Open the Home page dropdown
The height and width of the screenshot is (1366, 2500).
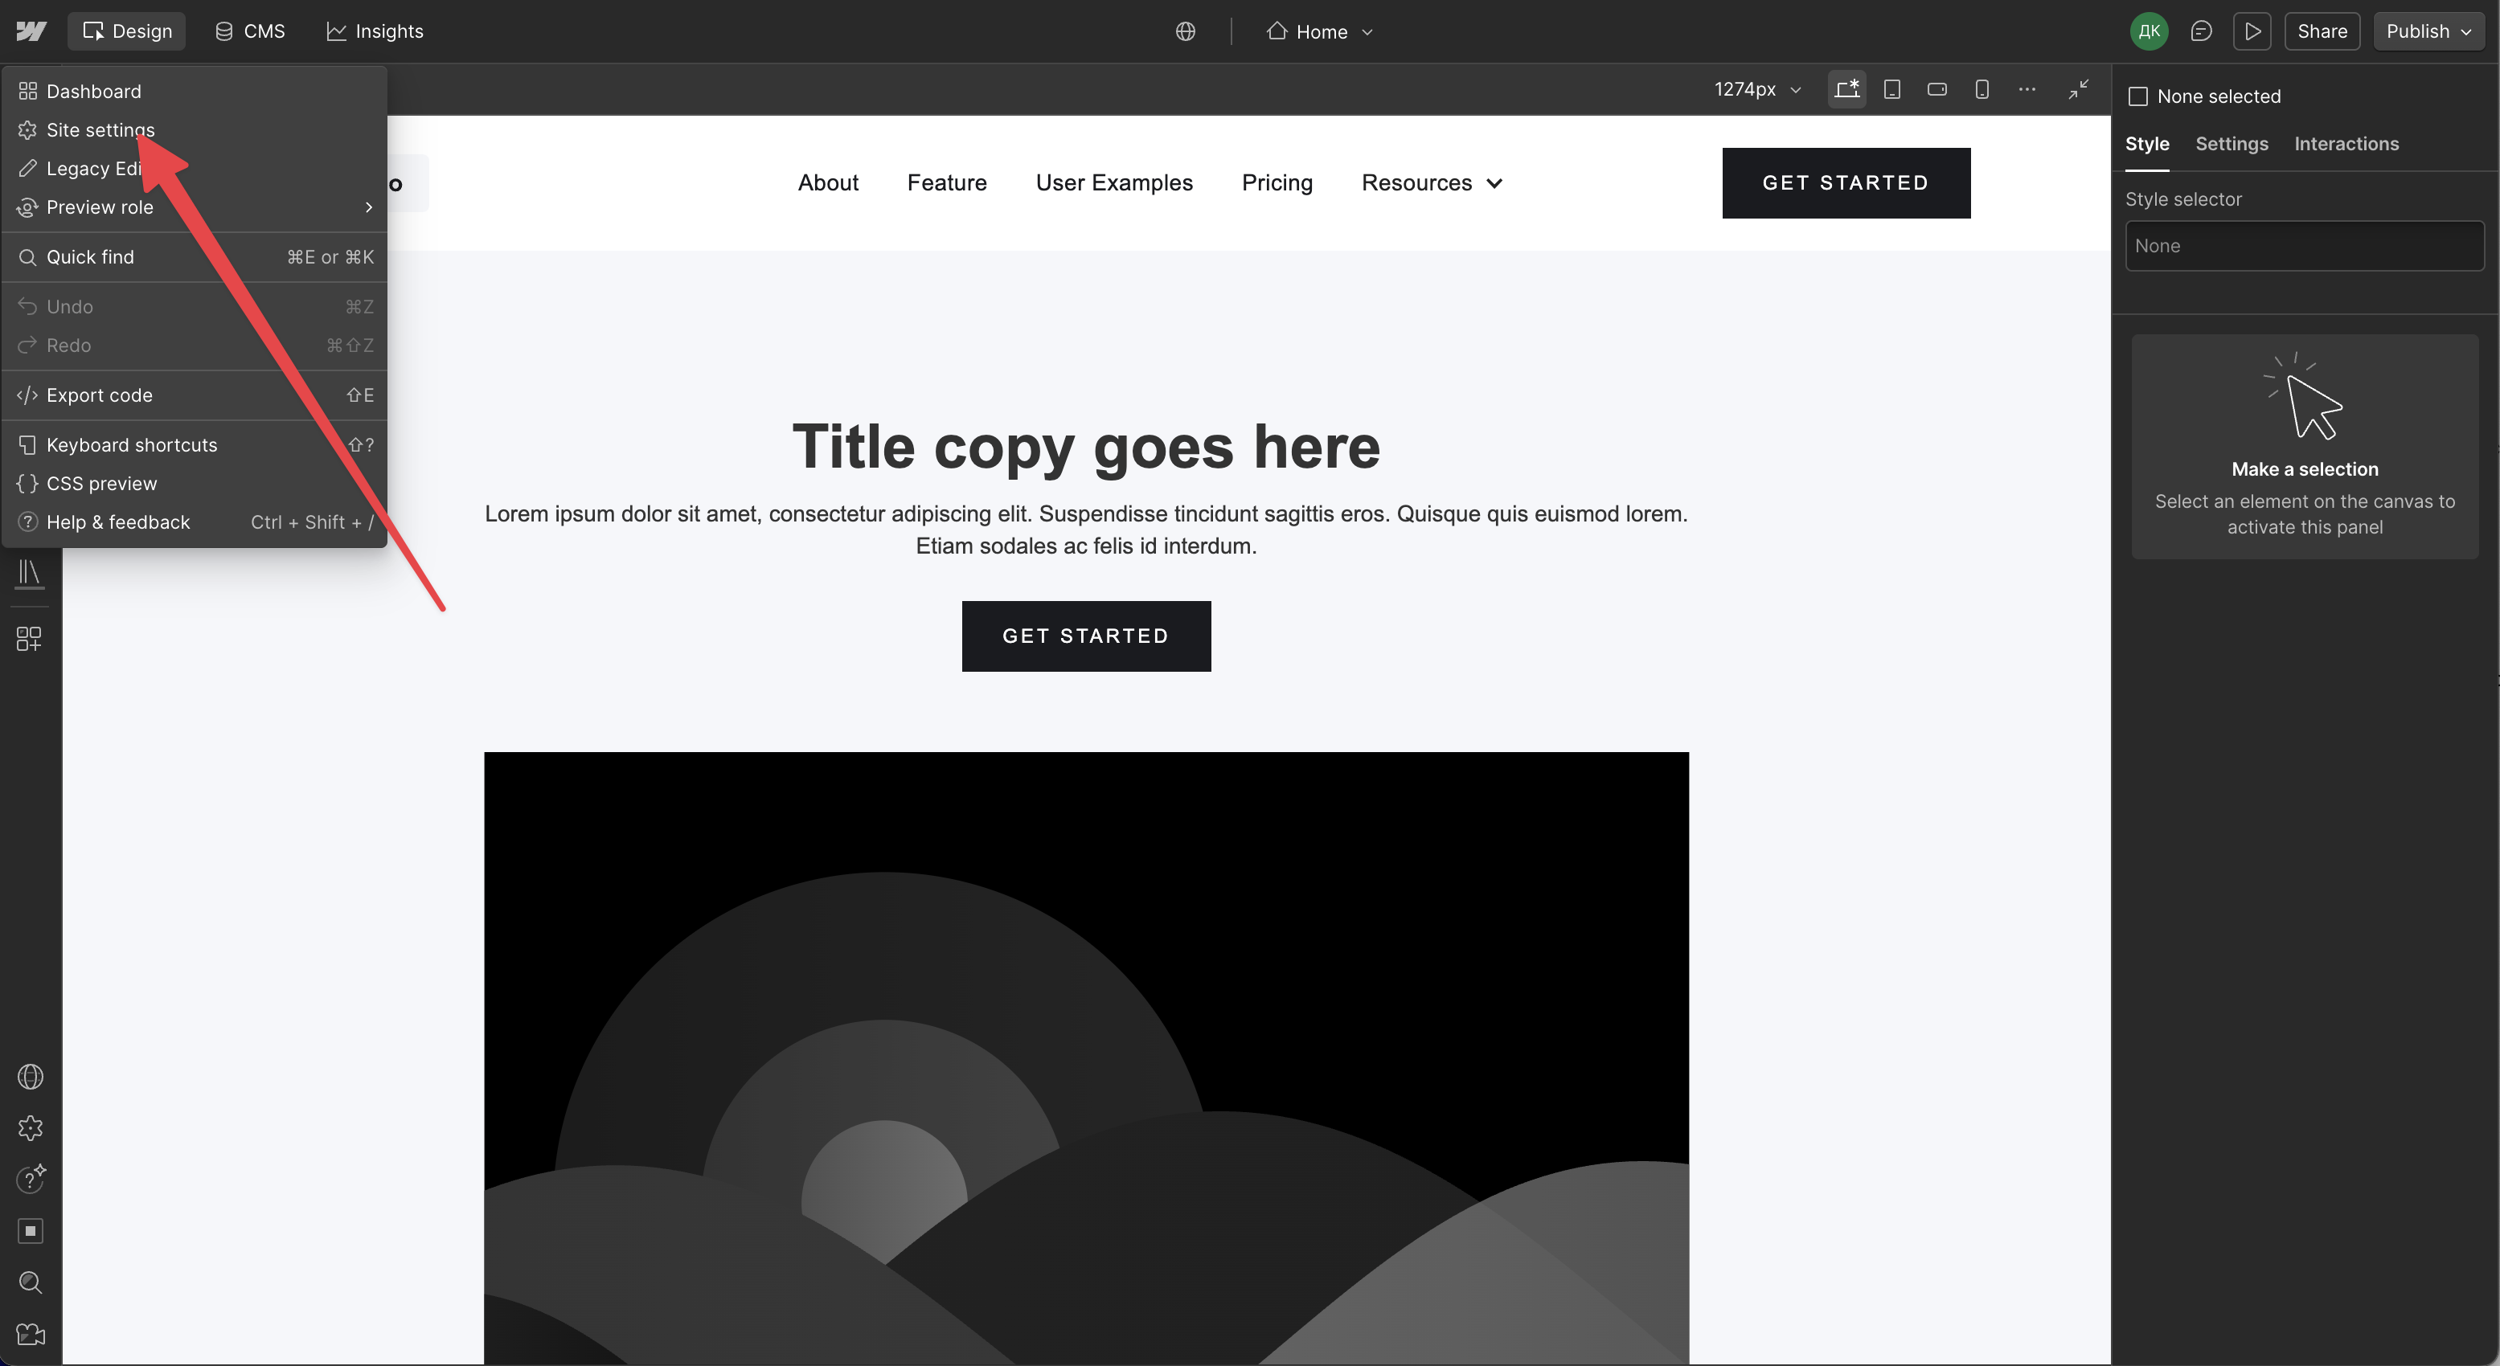pyautogui.click(x=1320, y=31)
